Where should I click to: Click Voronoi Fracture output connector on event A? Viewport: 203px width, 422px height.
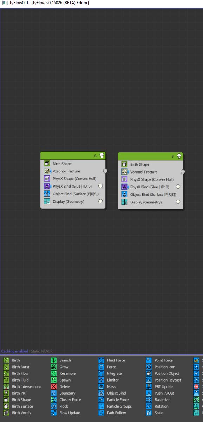[105, 171]
